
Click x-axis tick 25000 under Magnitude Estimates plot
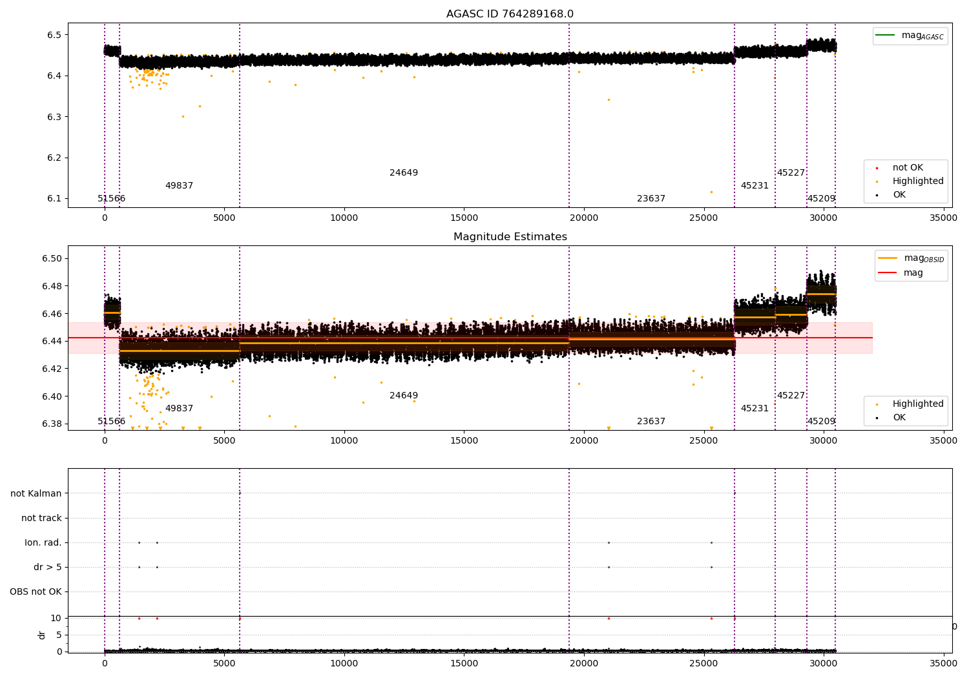point(703,441)
